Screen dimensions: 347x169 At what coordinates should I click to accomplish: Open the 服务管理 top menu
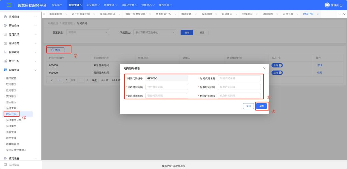coord(76,5)
